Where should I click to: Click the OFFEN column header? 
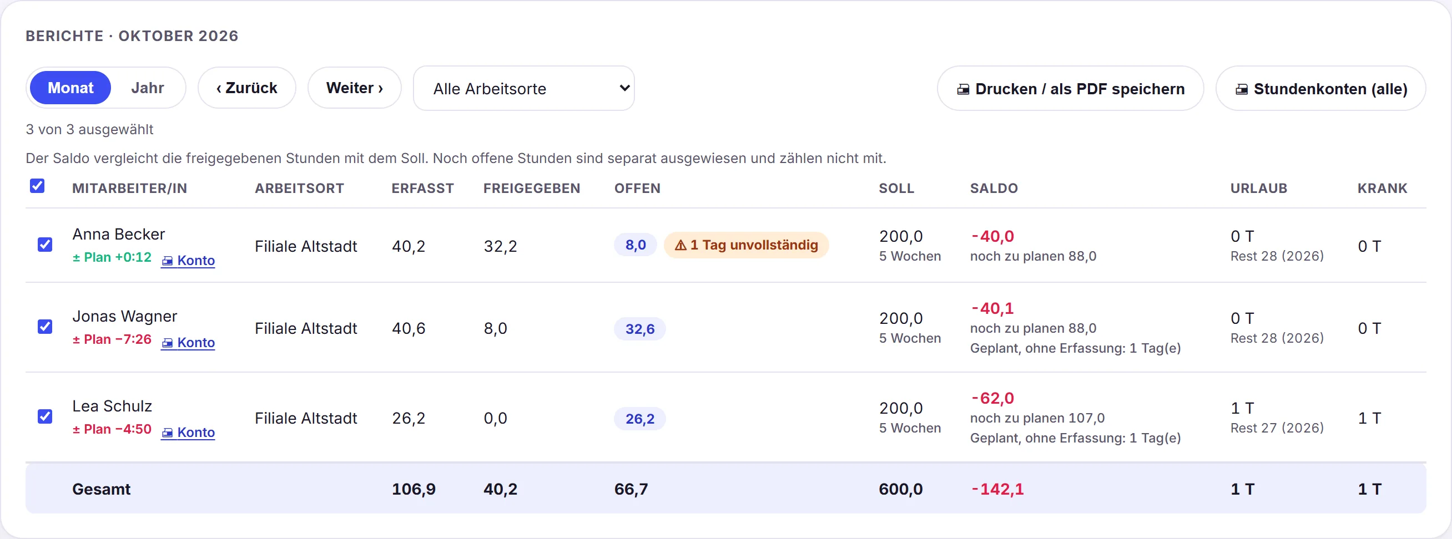coord(638,188)
